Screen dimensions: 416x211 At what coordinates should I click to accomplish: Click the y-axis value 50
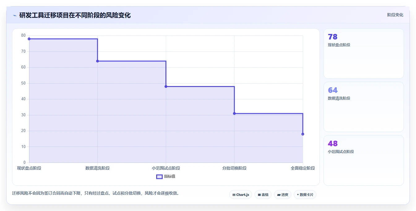(24, 83)
